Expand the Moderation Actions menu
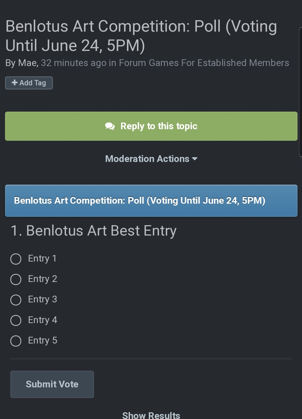302x419 pixels. (x=147, y=159)
